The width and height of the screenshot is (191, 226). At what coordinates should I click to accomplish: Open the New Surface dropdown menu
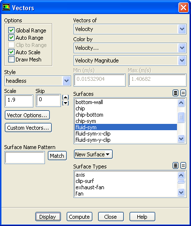coord(93,154)
